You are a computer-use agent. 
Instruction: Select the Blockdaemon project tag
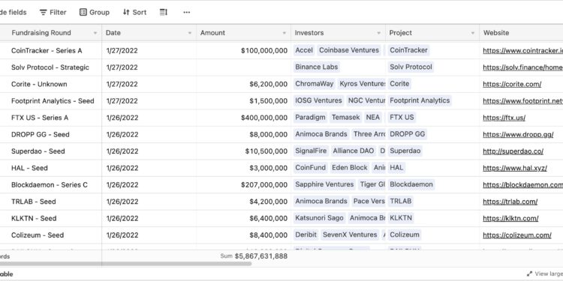(x=411, y=184)
